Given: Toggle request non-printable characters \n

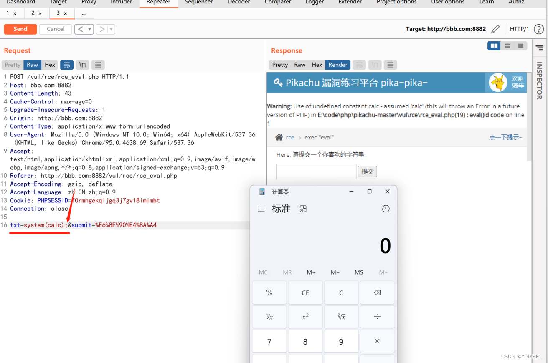Looking at the screenshot, I should click(83, 65).
